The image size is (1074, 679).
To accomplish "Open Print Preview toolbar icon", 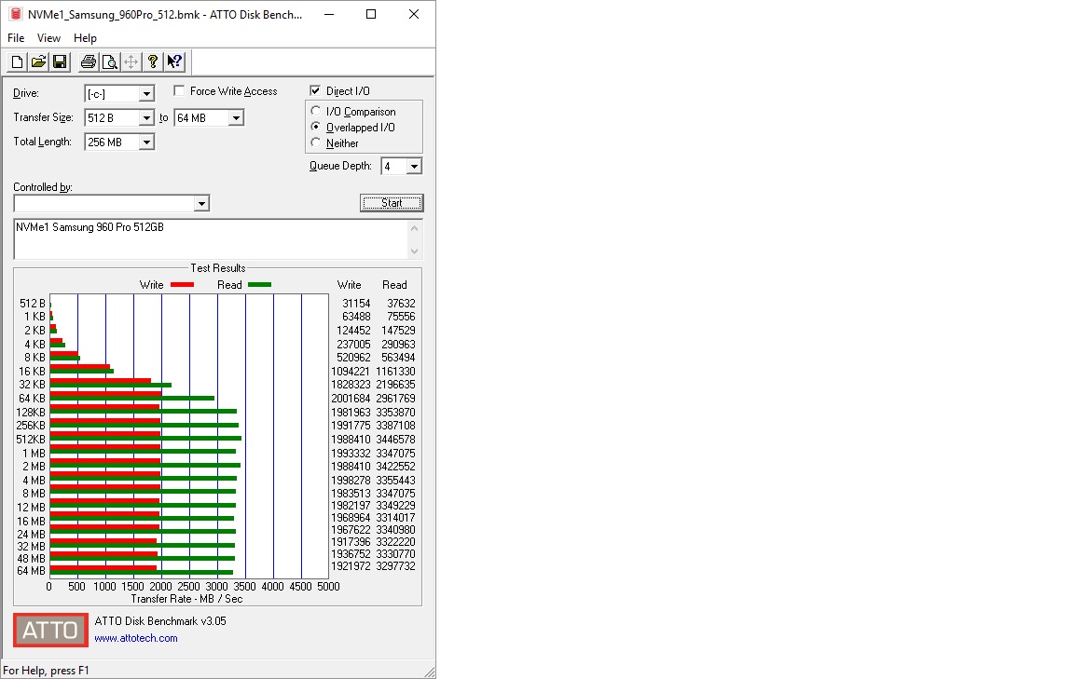I will click(110, 62).
